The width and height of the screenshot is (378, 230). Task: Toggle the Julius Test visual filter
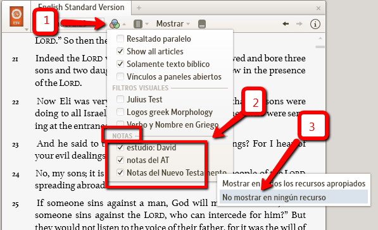click(120, 99)
